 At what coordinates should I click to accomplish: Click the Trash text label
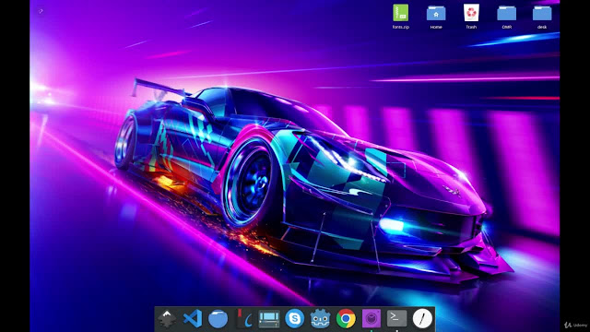point(471,27)
